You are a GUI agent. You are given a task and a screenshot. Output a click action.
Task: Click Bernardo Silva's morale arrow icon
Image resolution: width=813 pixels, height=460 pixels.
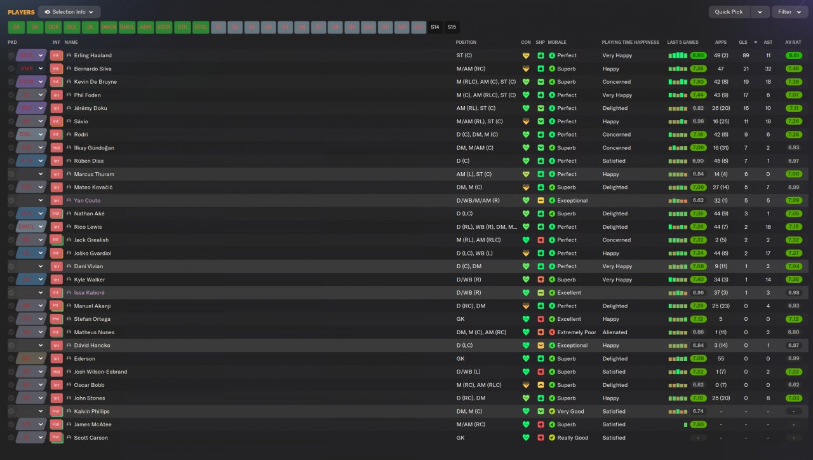click(x=552, y=69)
